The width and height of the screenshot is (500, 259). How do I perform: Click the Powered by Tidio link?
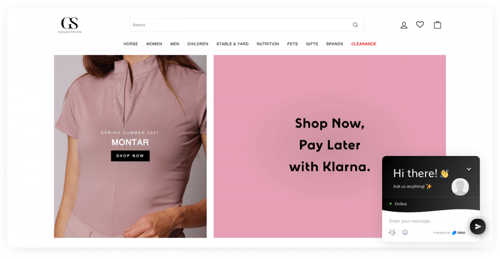tap(449, 233)
